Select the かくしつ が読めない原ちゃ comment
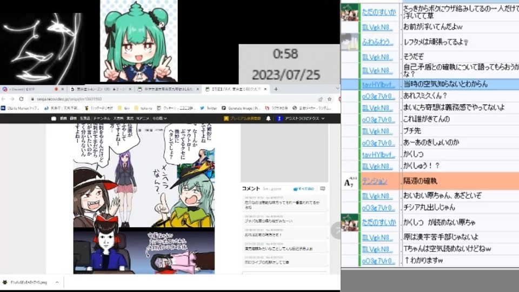The width and height of the screenshot is (519, 292). 440,222
